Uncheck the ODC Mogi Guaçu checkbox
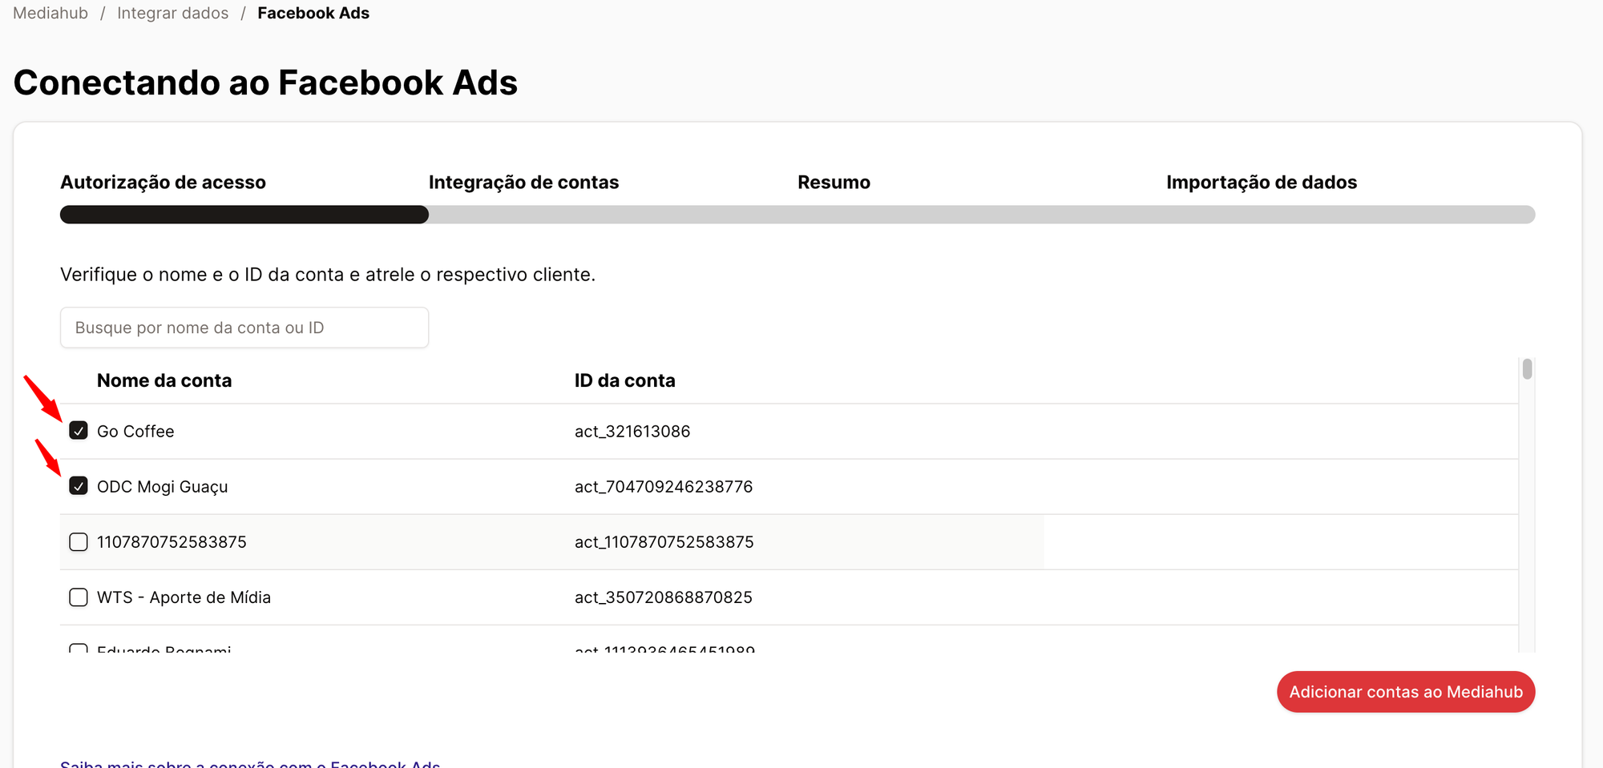The image size is (1603, 768). point(79,486)
